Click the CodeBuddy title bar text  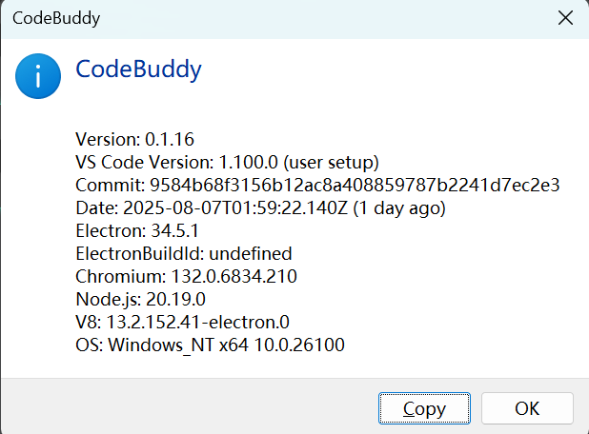pyautogui.click(x=56, y=18)
